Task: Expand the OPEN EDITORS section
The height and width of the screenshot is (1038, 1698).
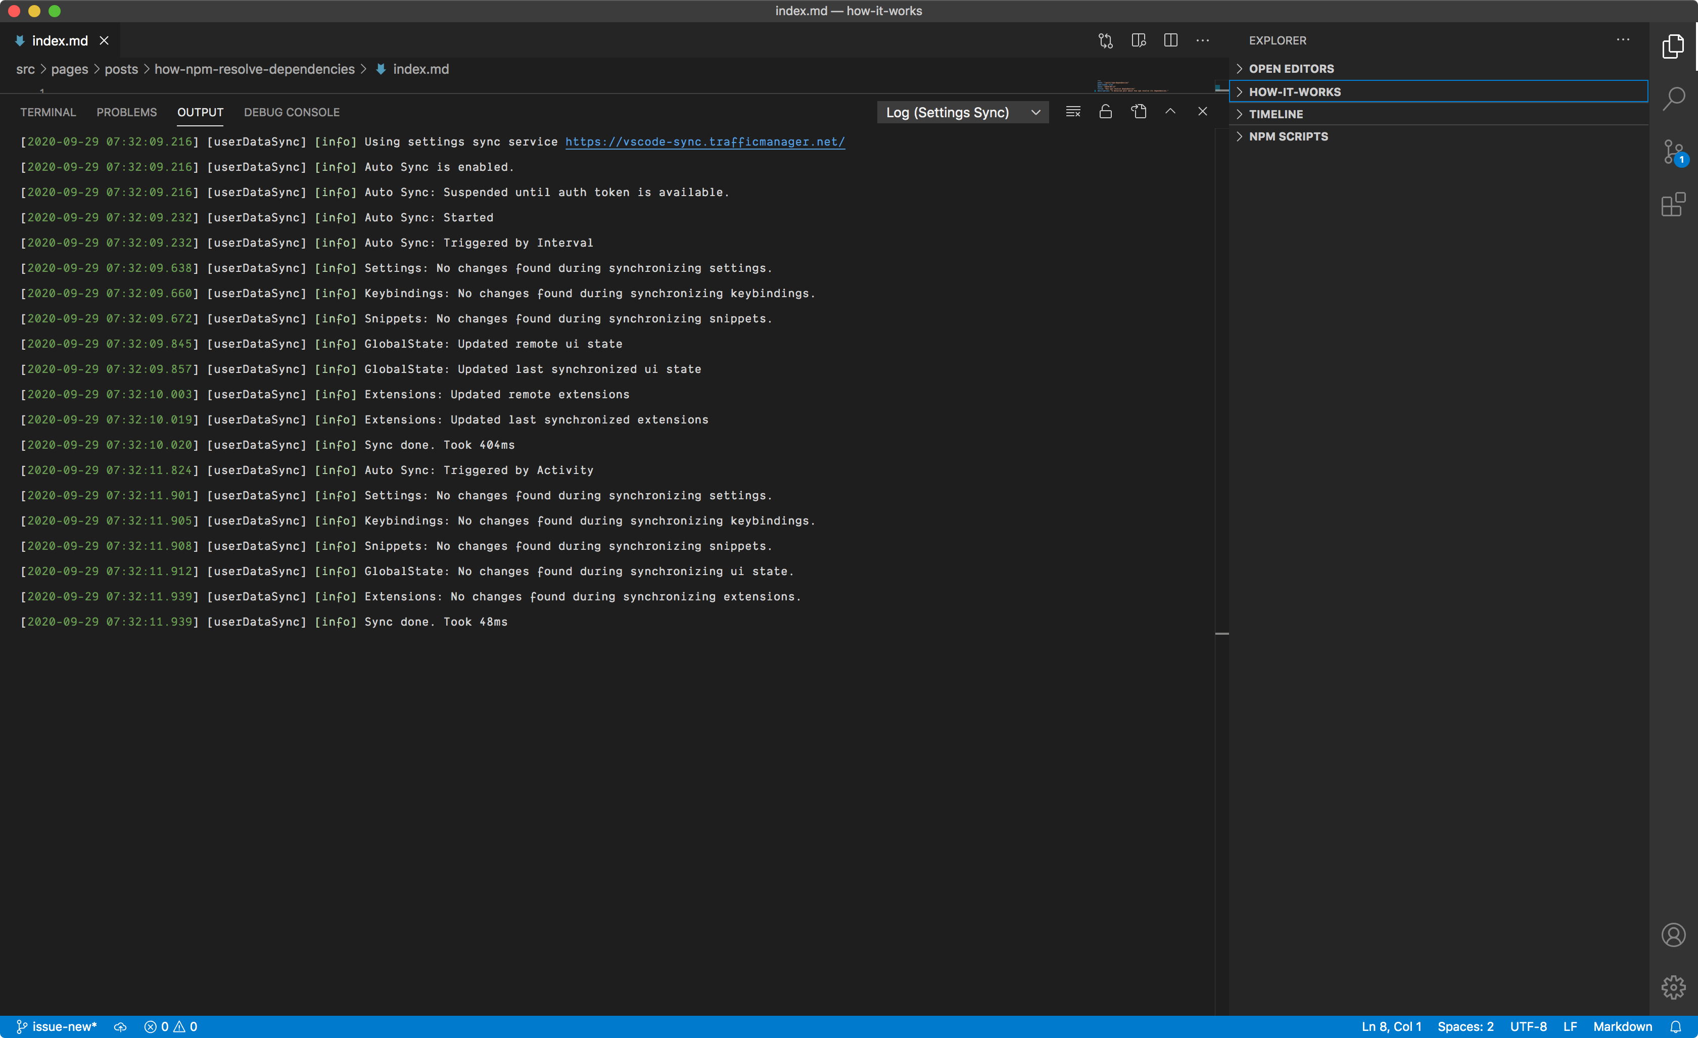Action: tap(1291, 69)
